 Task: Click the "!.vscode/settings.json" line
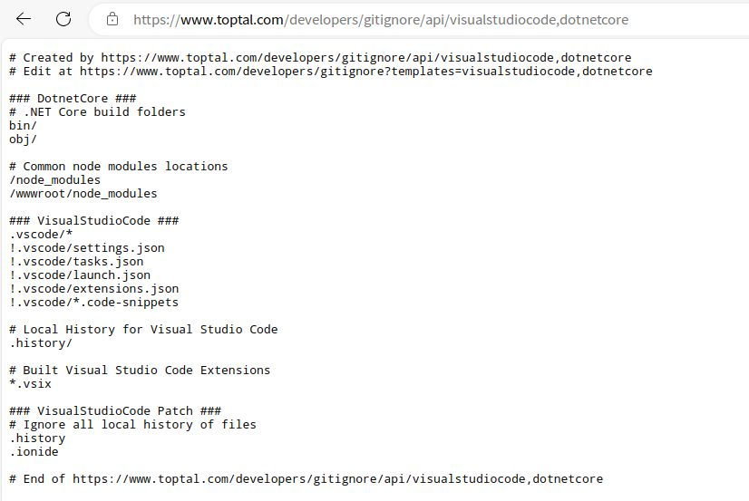(x=87, y=248)
